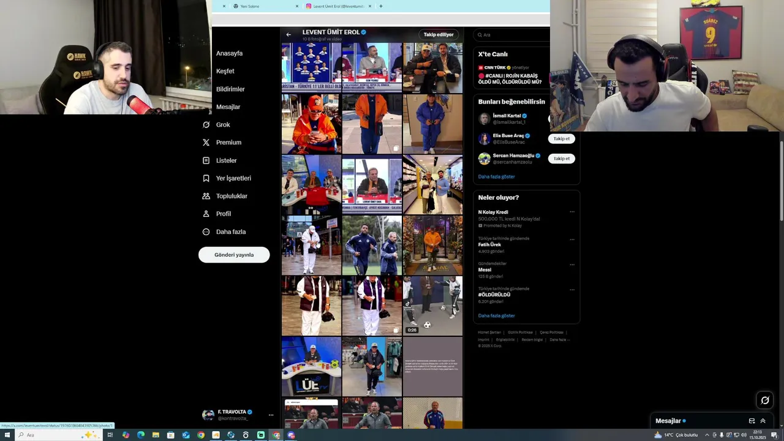This screenshot has width=784, height=441.
Task: Open File Explorer from the taskbar
Action: click(x=156, y=435)
